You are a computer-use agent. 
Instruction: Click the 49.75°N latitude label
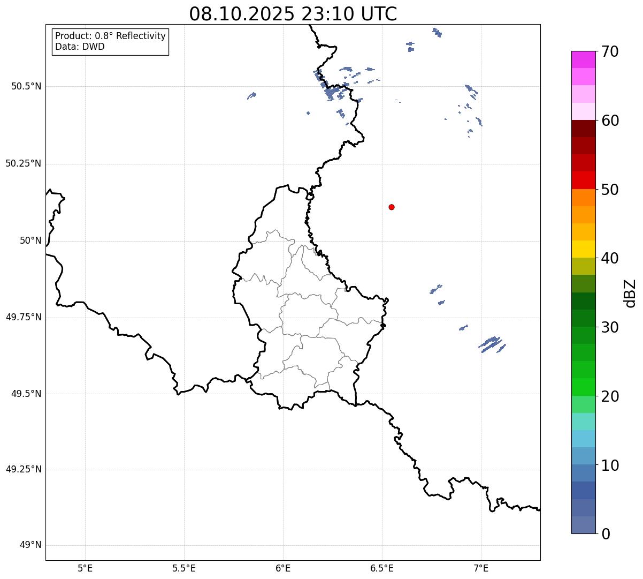(x=23, y=317)
